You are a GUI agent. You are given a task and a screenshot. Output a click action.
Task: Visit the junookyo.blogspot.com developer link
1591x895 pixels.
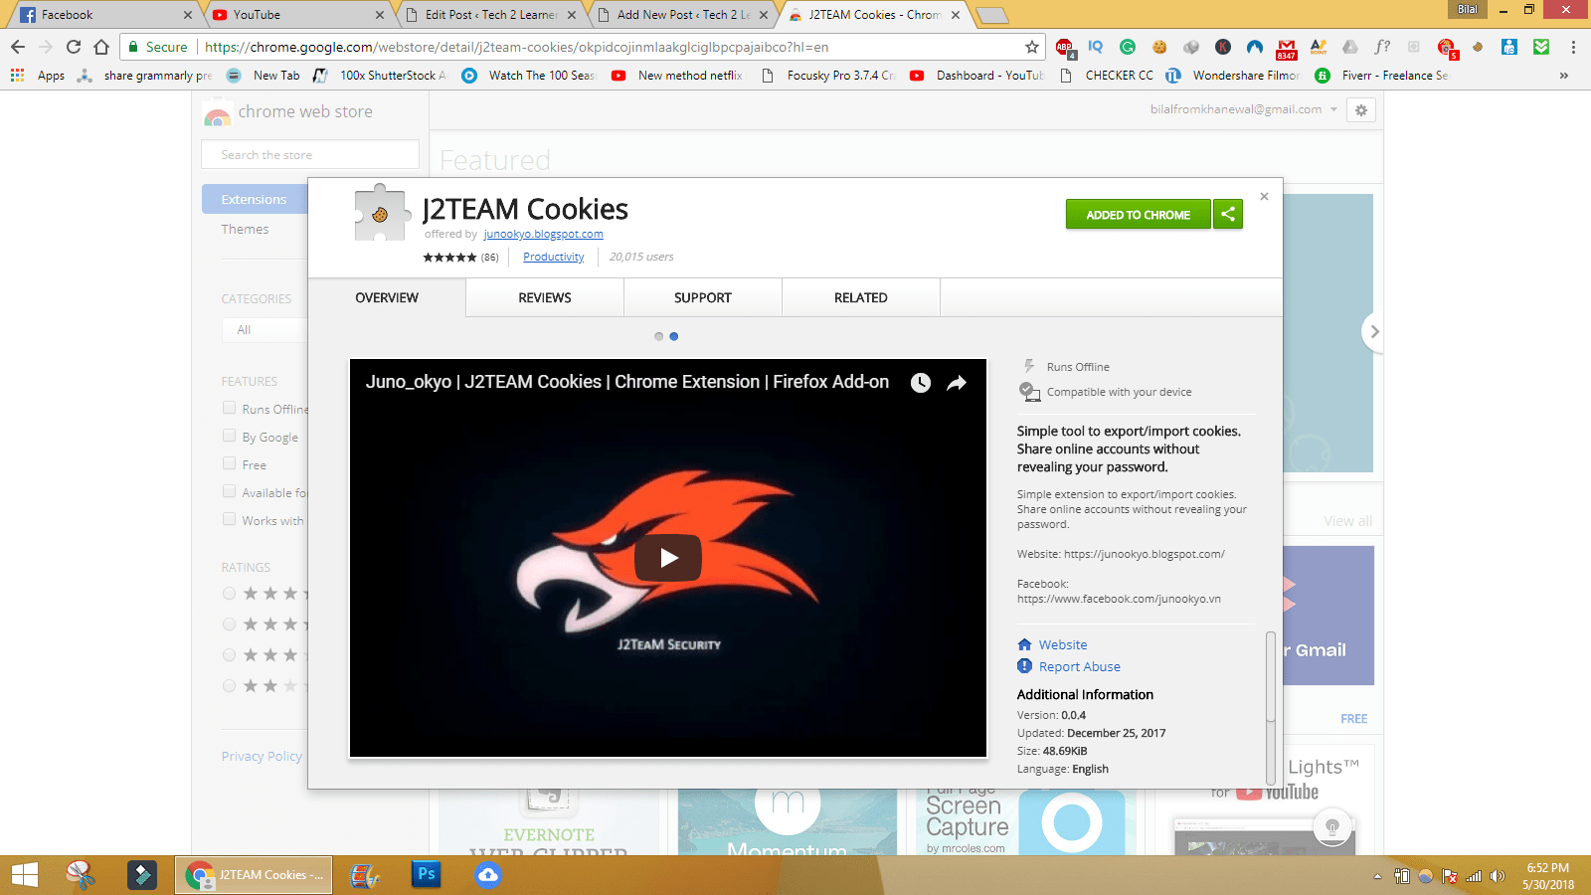click(x=543, y=234)
